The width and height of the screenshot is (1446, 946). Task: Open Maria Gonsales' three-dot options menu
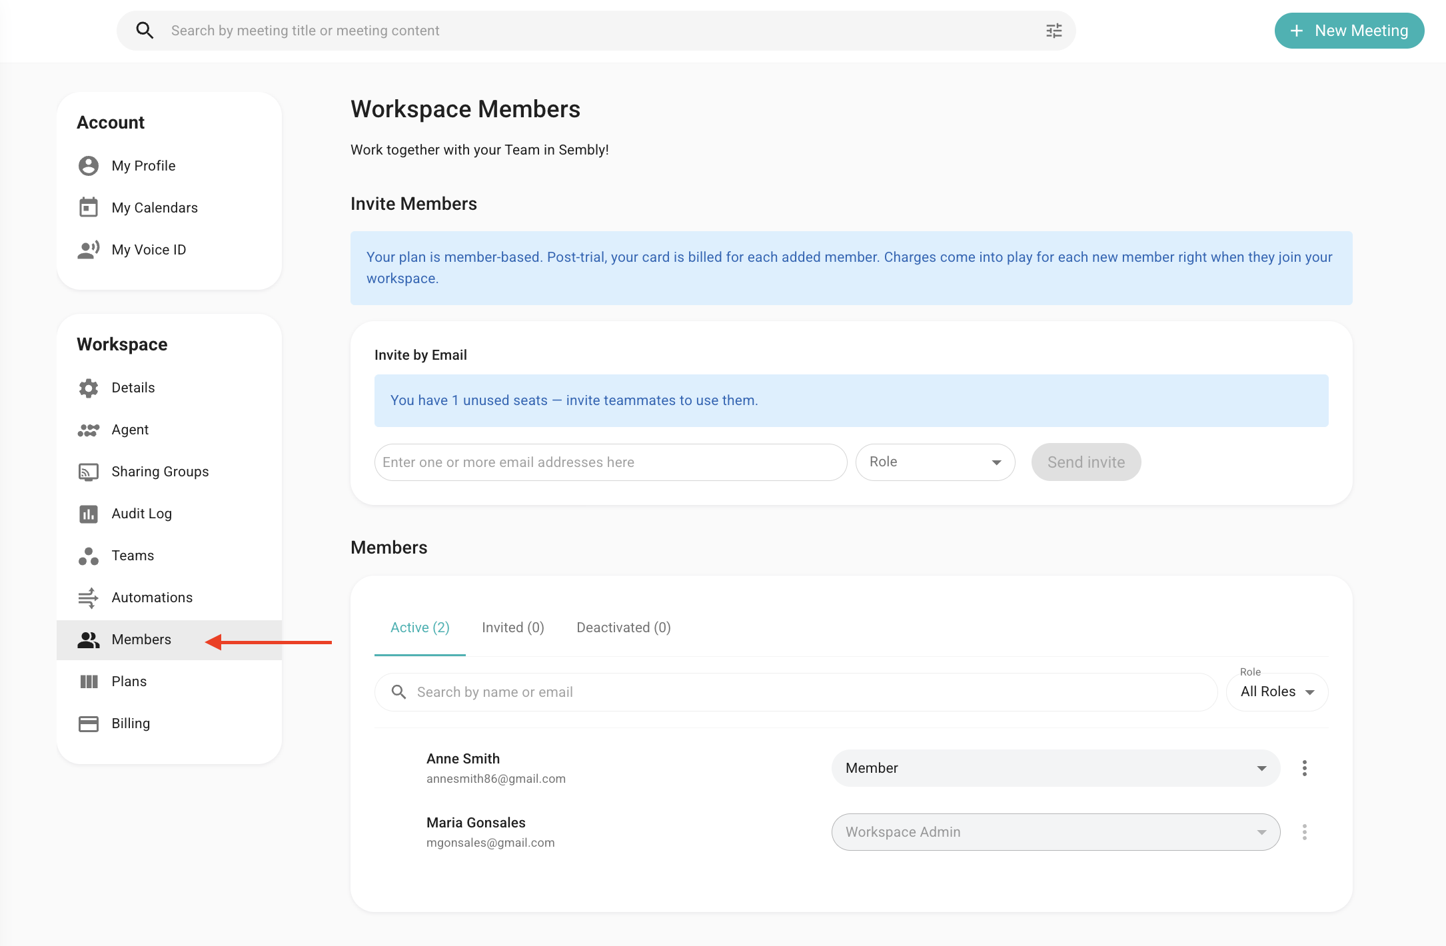pos(1305,832)
